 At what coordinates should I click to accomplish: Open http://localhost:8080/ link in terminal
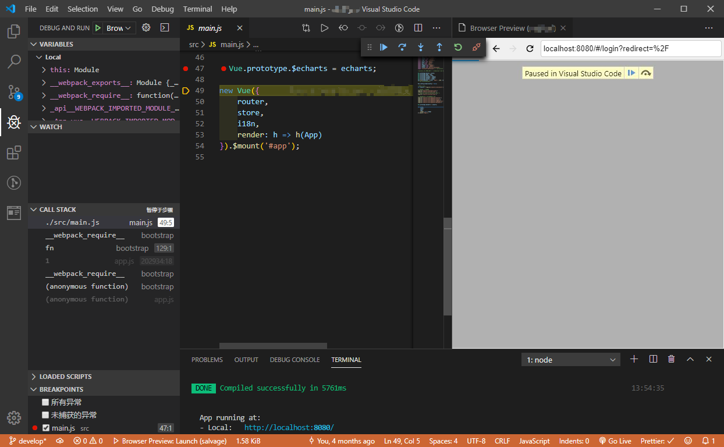289,428
